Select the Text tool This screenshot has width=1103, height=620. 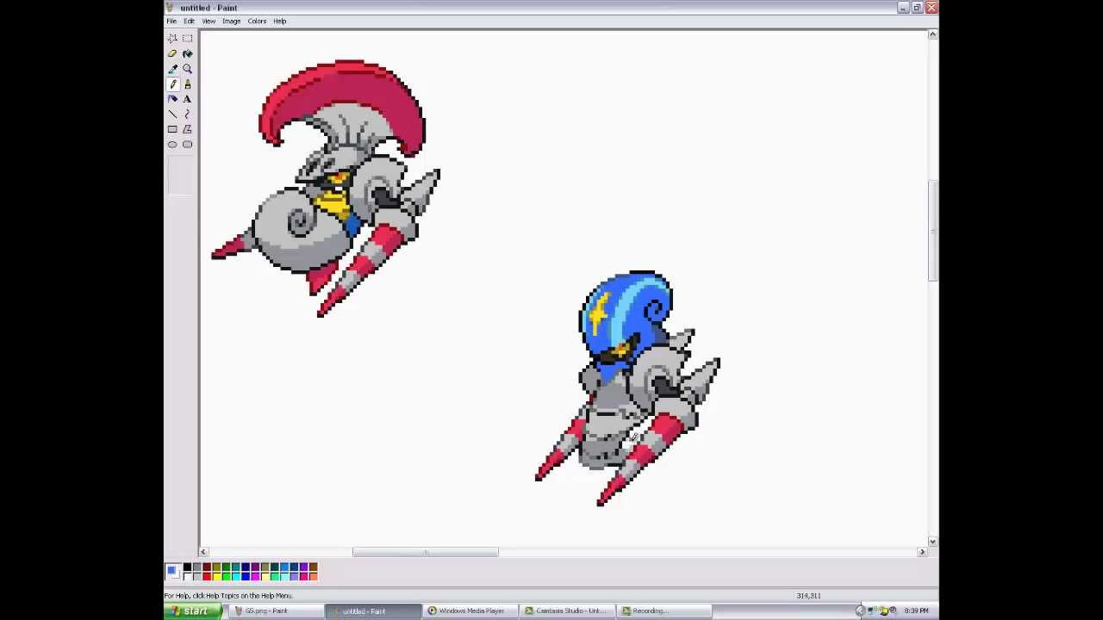[x=187, y=99]
